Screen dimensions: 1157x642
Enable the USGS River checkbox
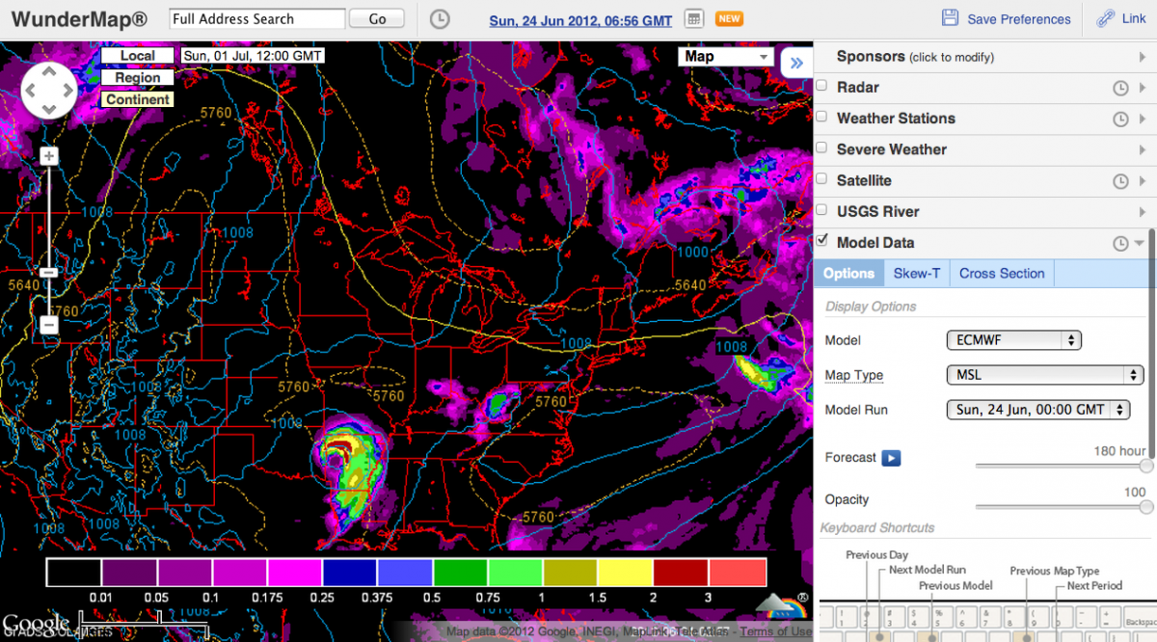[821, 209]
